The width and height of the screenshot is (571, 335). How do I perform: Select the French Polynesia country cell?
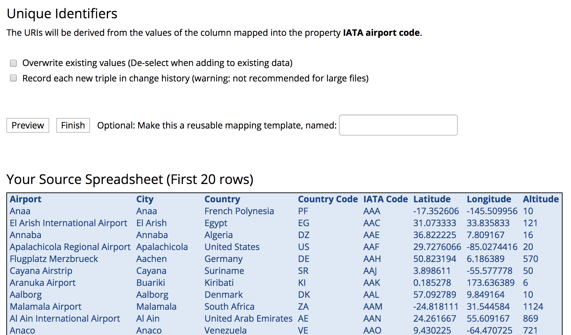click(x=239, y=211)
